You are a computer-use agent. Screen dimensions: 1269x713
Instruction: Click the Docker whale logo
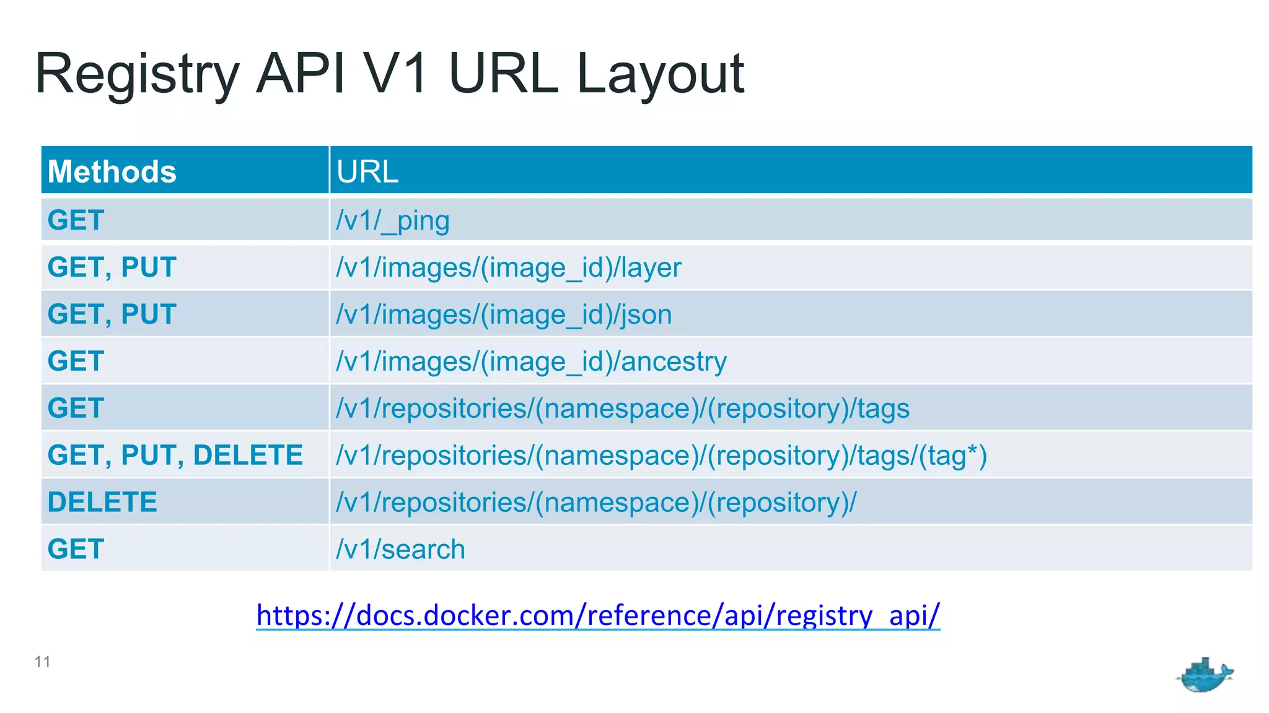coord(1205,675)
